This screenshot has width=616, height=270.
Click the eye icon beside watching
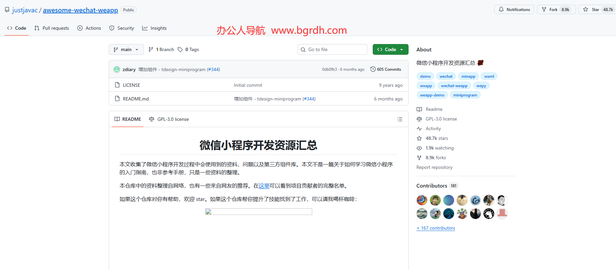419,148
